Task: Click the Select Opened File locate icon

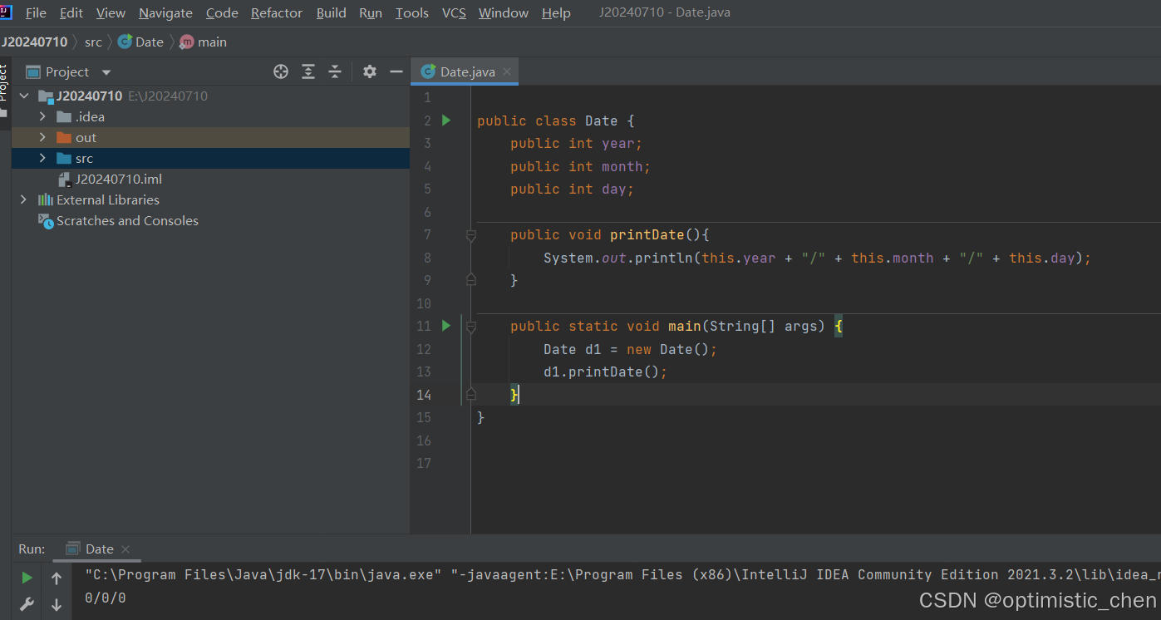Action: click(281, 71)
